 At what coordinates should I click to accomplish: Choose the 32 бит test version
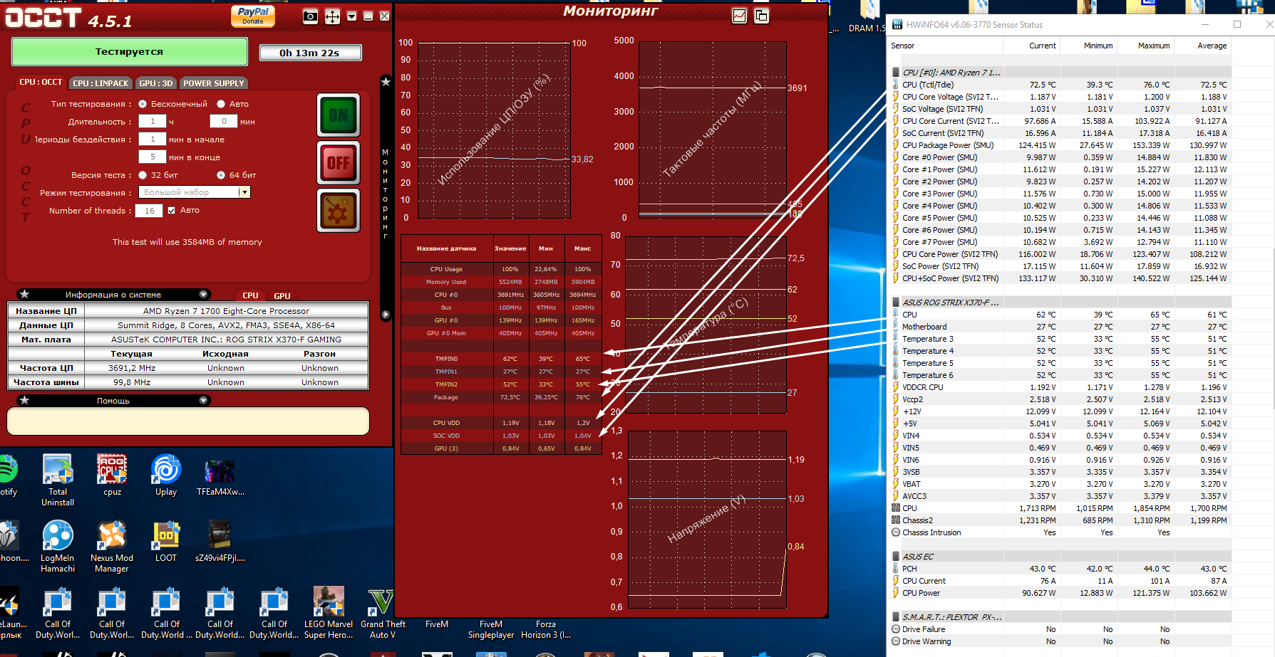tap(143, 175)
